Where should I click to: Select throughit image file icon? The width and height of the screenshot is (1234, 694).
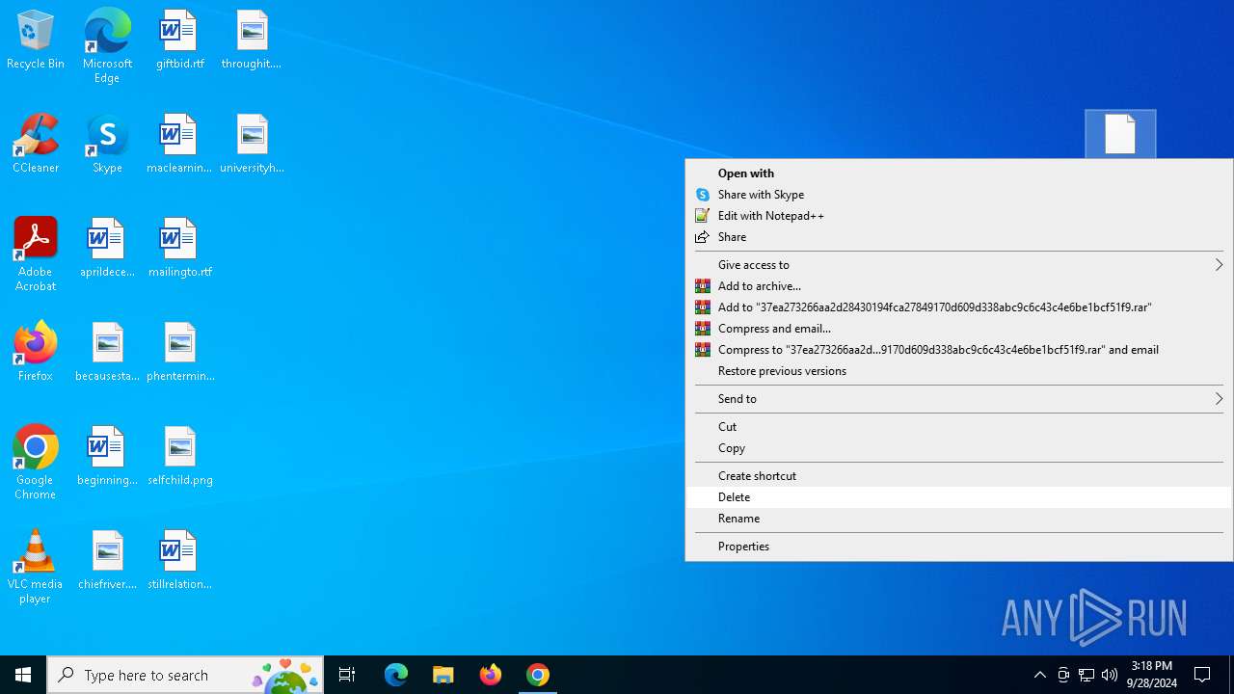click(x=252, y=40)
